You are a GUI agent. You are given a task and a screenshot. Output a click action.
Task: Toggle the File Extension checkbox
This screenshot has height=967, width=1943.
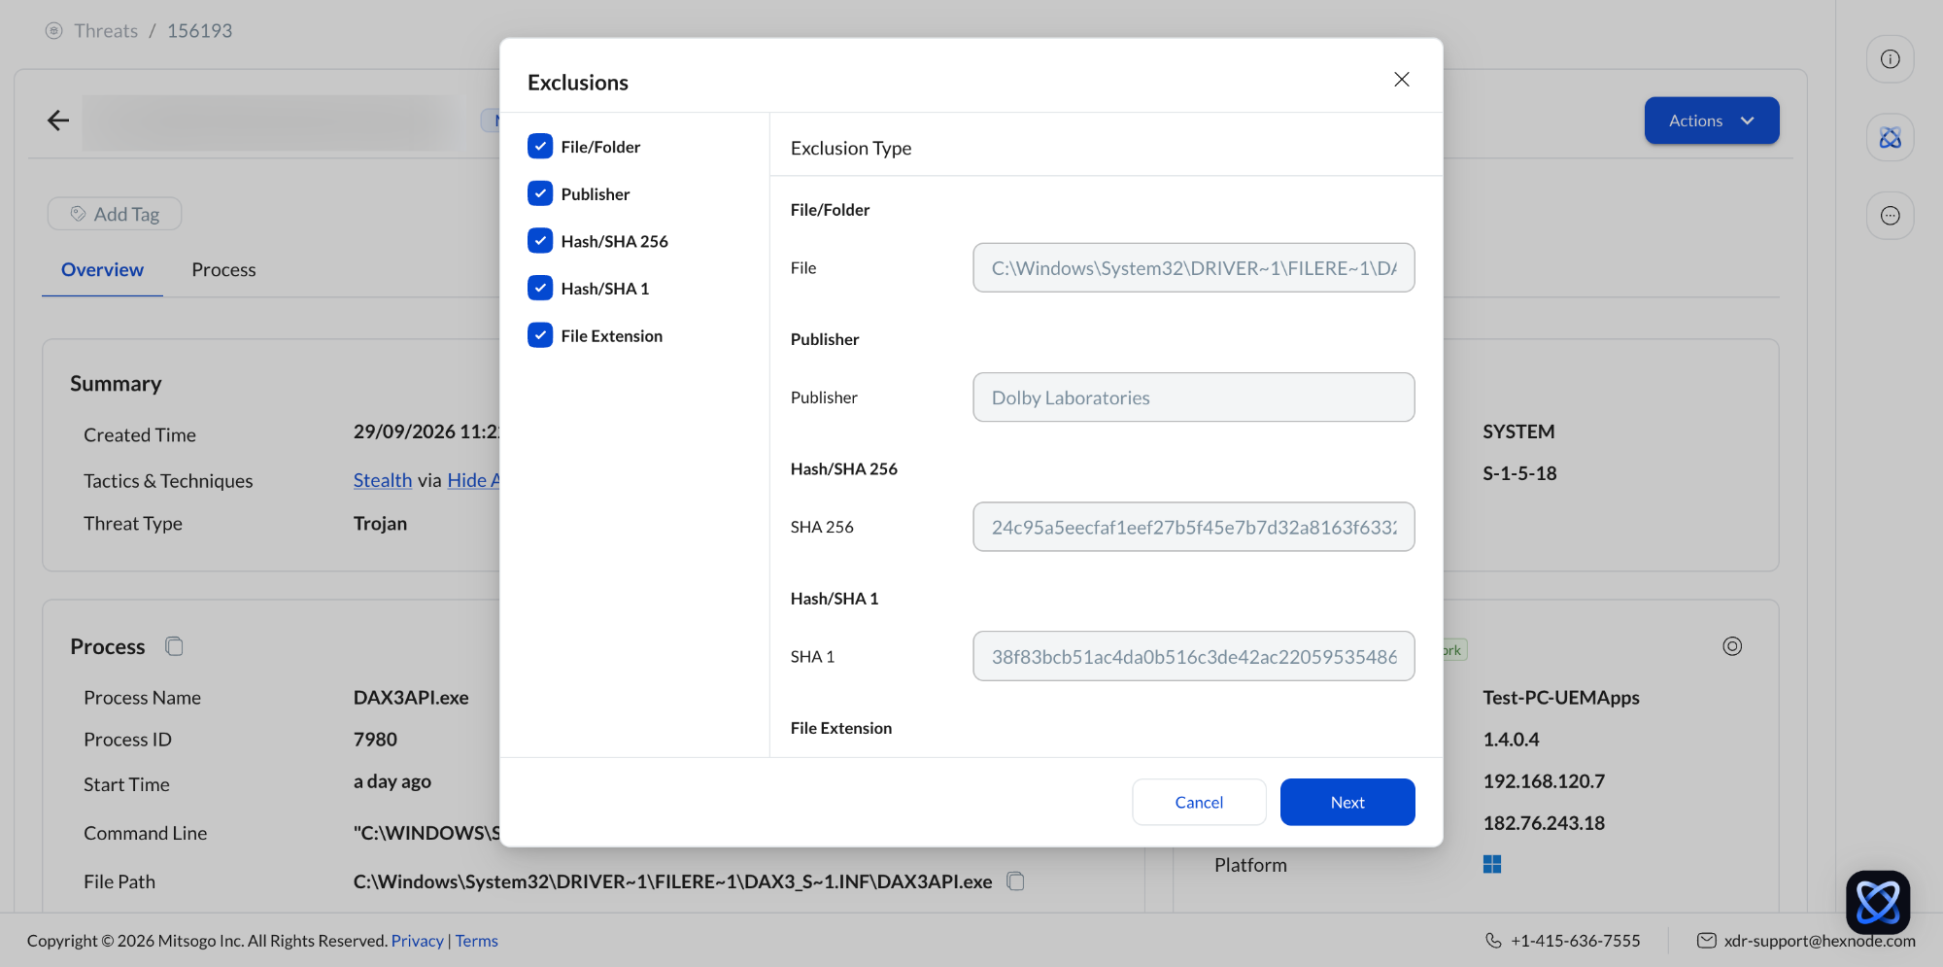coord(540,335)
